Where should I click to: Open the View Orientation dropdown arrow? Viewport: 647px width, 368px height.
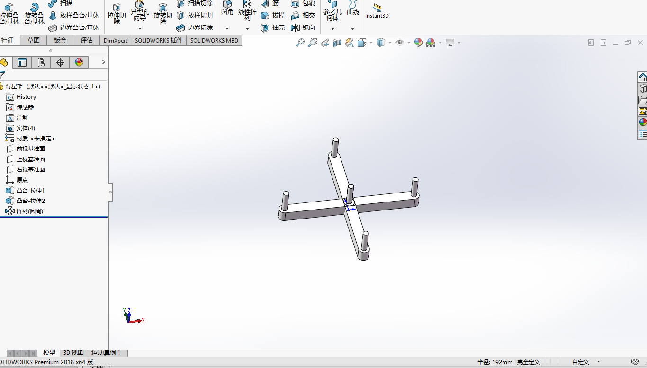pos(371,43)
